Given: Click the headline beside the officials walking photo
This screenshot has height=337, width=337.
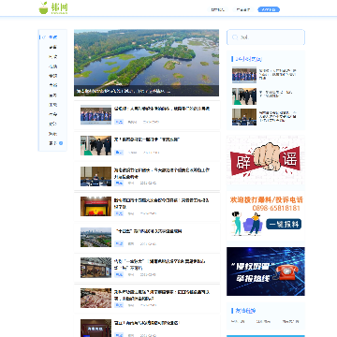Looking at the screenshot, I should click(147, 139).
